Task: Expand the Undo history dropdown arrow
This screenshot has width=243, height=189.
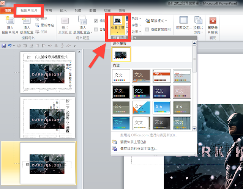Action: coord(14,46)
